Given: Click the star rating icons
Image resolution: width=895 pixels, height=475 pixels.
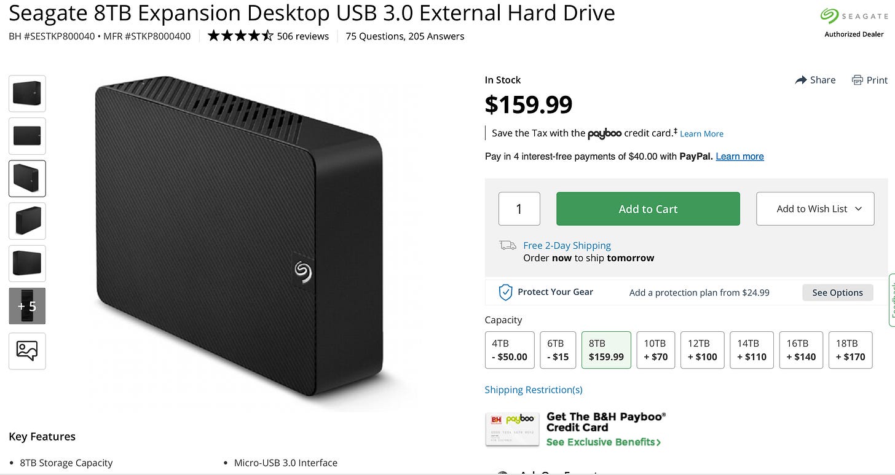Looking at the screenshot, I should [x=240, y=36].
